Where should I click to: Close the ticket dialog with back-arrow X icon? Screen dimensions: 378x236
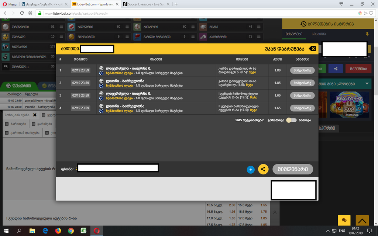[x=312, y=49]
